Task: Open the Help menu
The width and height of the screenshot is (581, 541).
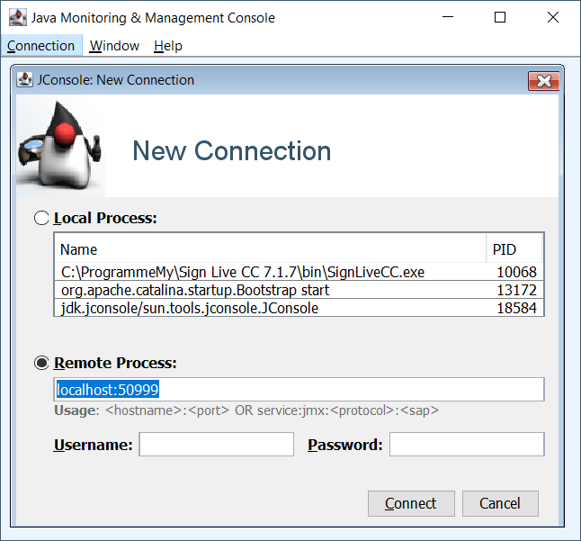Action: pos(168,46)
